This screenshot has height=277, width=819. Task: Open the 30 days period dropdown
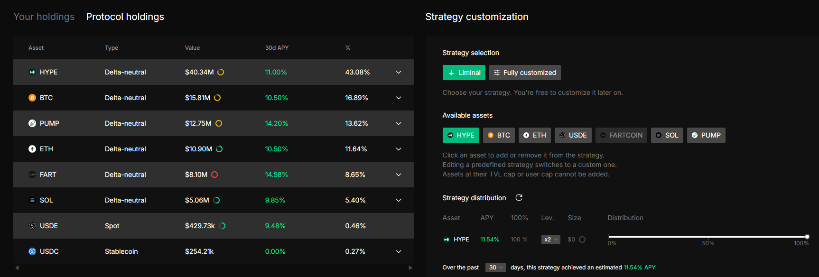coord(495,268)
